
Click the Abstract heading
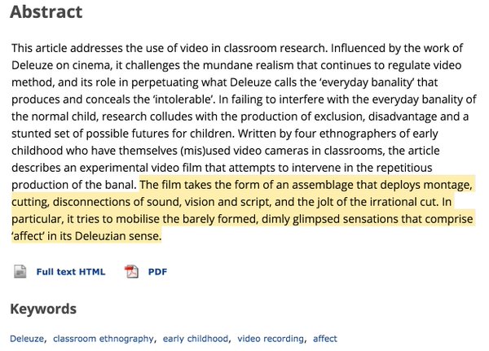click(x=46, y=12)
